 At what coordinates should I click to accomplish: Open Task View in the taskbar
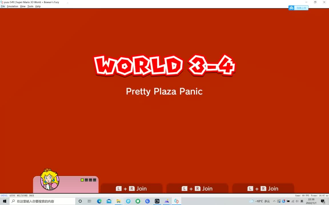pos(89,201)
